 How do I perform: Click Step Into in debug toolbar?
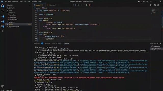81,5
